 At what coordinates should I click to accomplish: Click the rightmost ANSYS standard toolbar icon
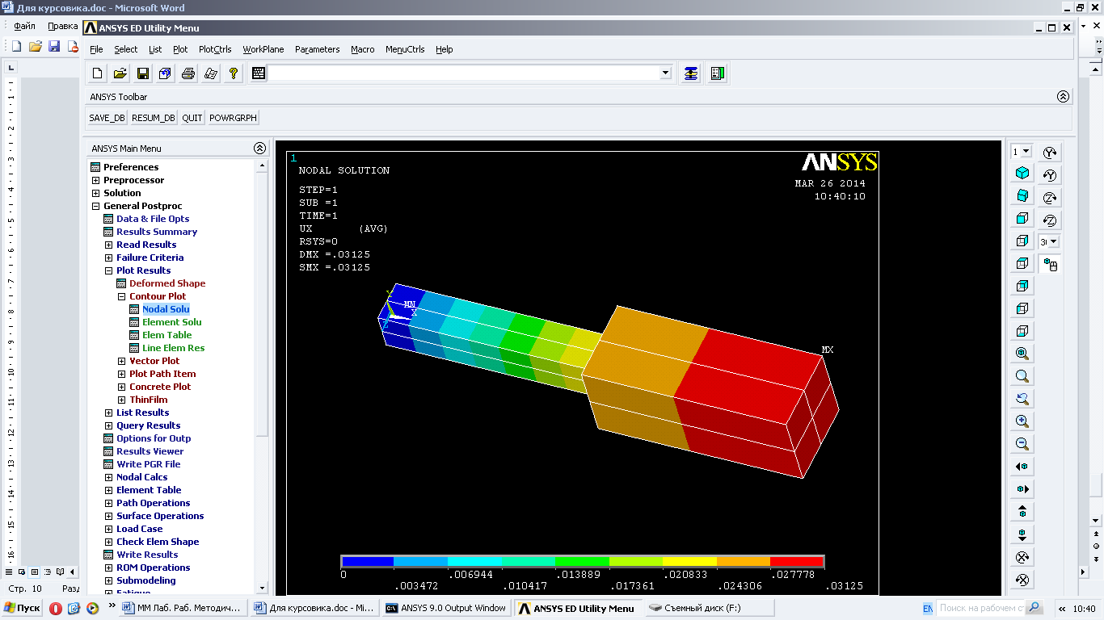click(717, 73)
